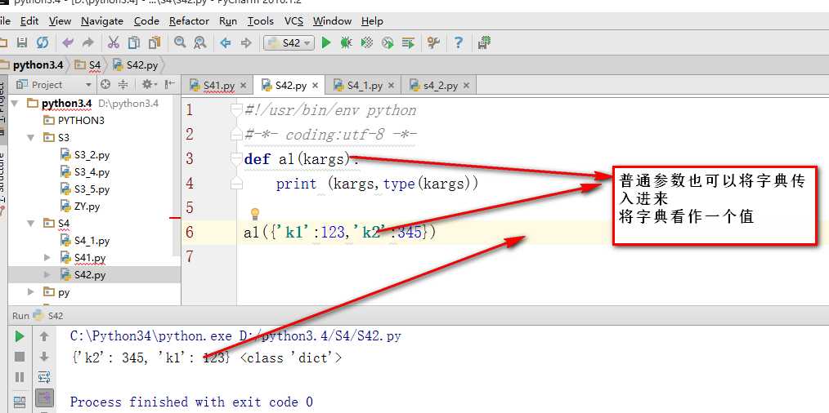829x413 pixels.
Task: Click the Cut scissors icon
Action: tap(113, 42)
